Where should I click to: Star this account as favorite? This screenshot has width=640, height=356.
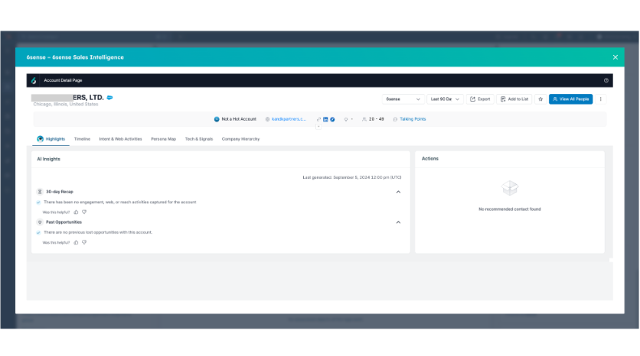point(540,99)
